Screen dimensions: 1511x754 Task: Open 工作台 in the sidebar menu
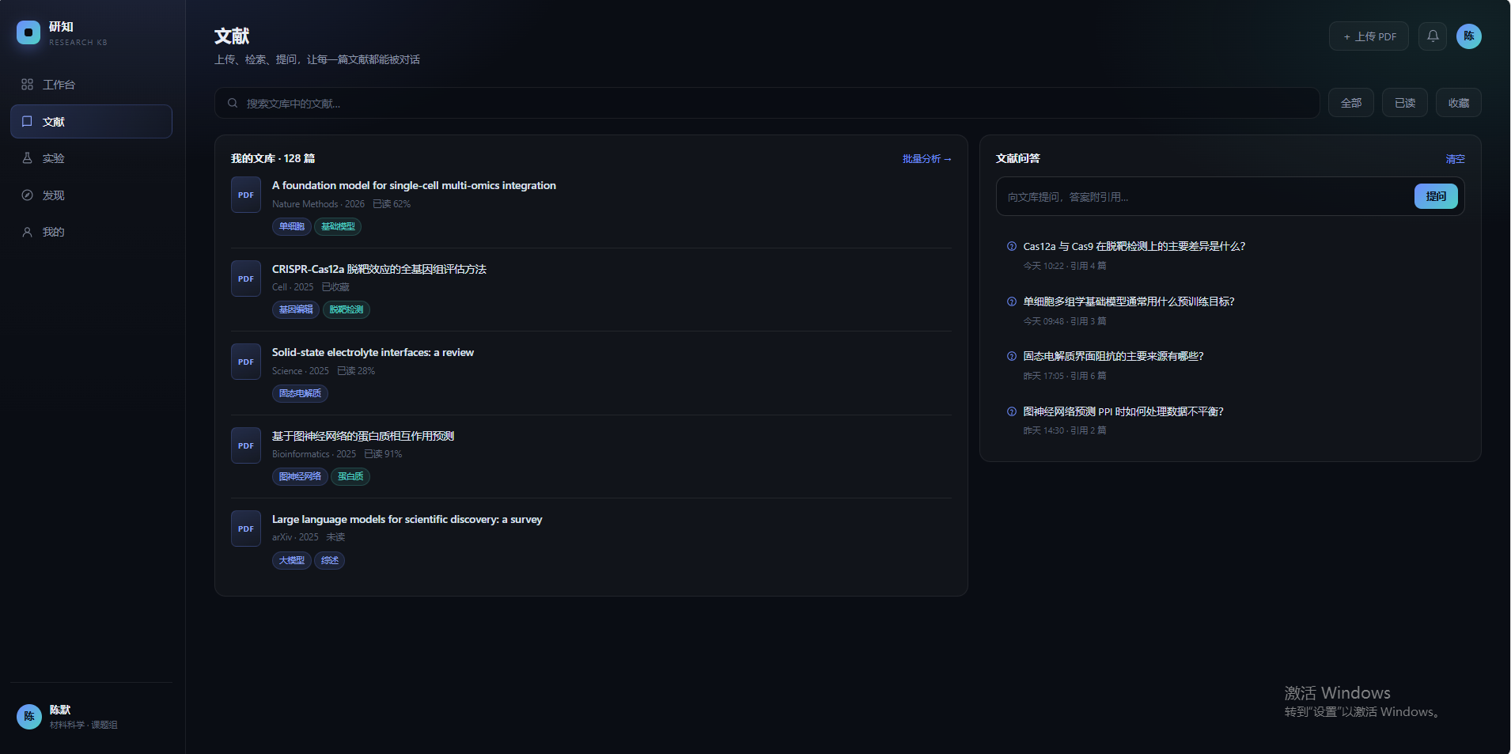pyautogui.click(x=91, y=85)
